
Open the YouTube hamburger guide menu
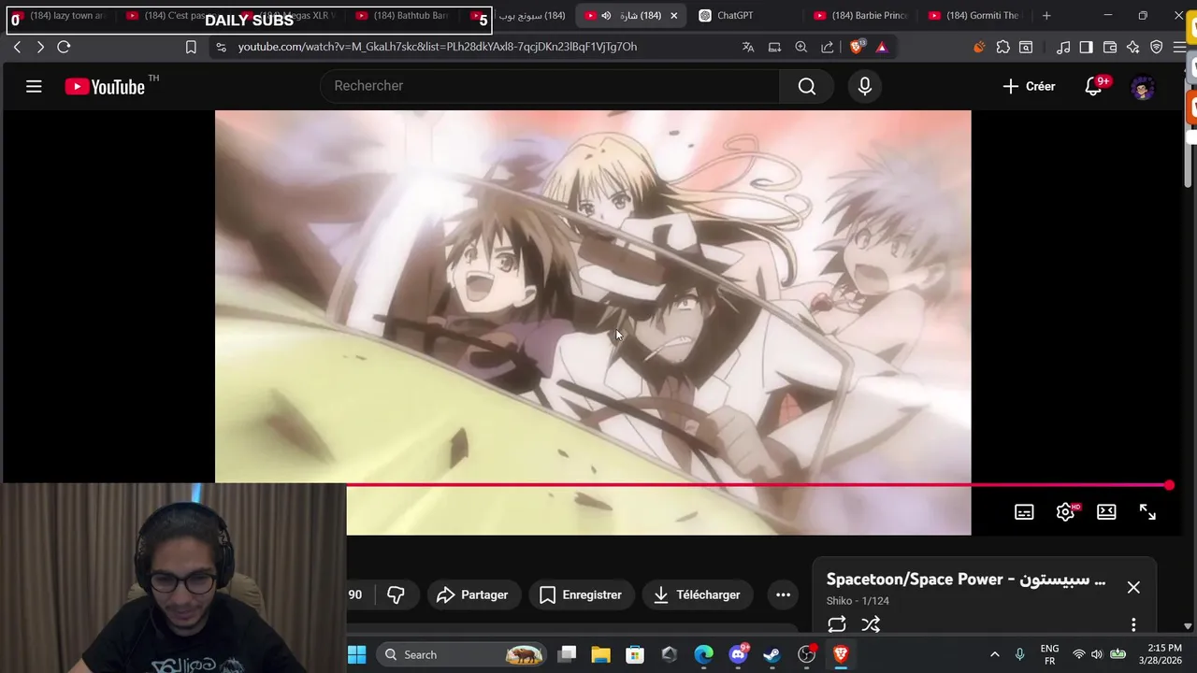pos(34,87)
